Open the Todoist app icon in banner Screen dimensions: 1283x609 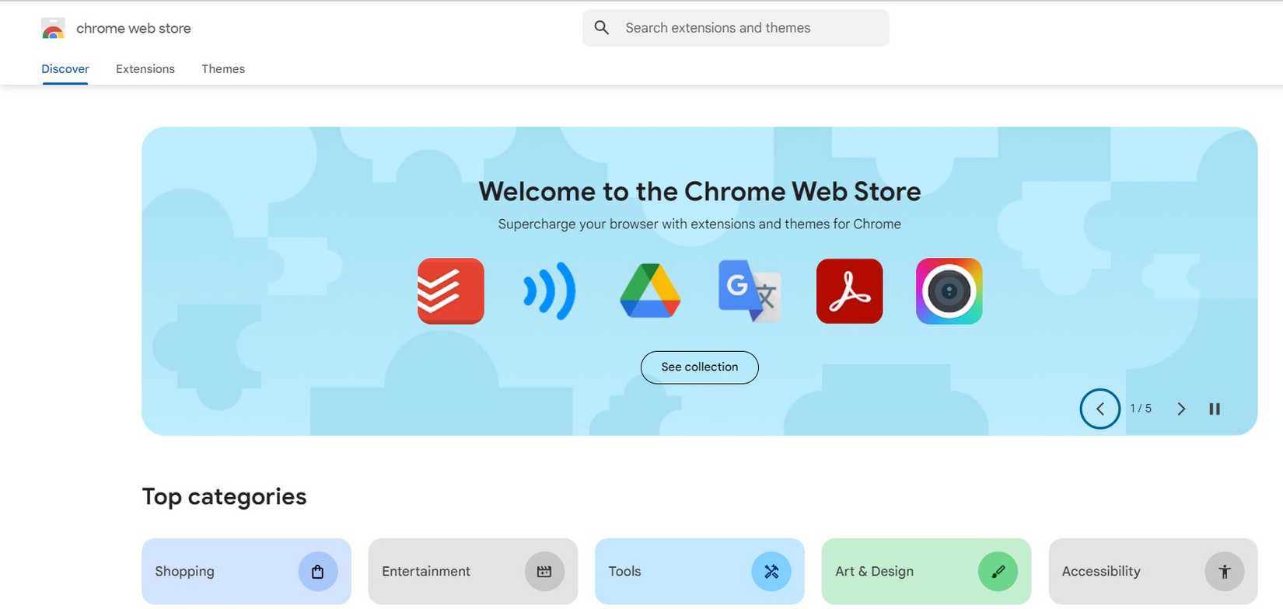pos(451,291)
